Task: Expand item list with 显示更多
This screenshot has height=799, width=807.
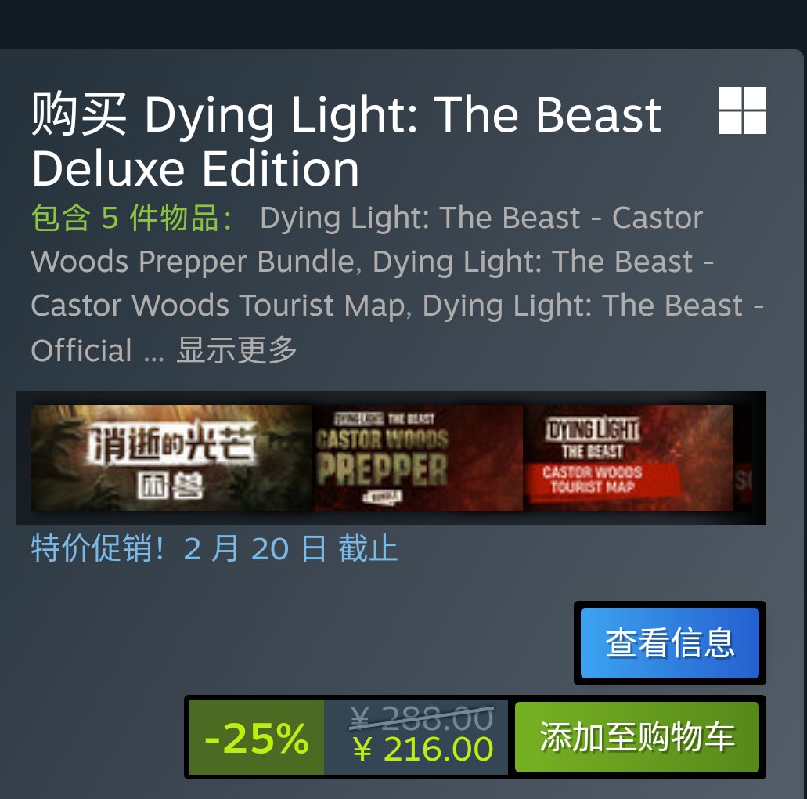Action: tap(236, 350)
